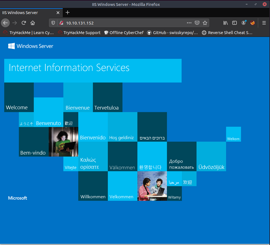Screen dimensions: 270x245
Task: Click the Hebrew ברוכים הבאים tile
Action: click(x=152, y=127)
